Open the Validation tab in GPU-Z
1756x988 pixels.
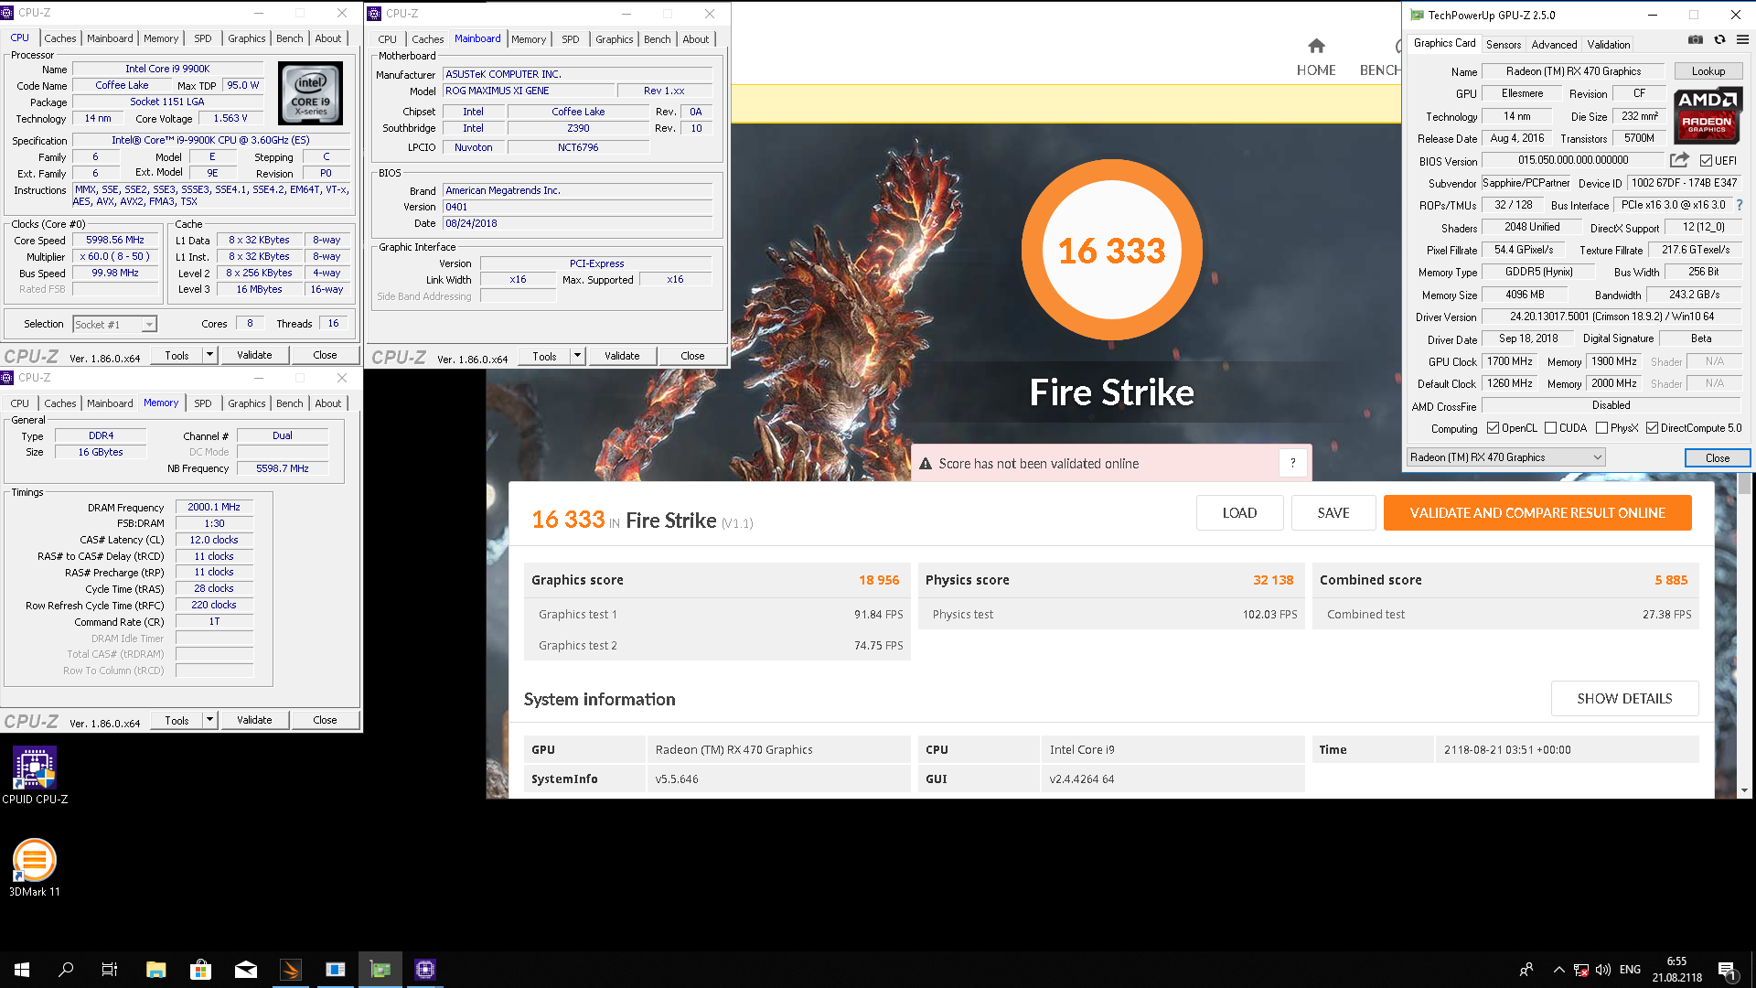[1609, 44]
